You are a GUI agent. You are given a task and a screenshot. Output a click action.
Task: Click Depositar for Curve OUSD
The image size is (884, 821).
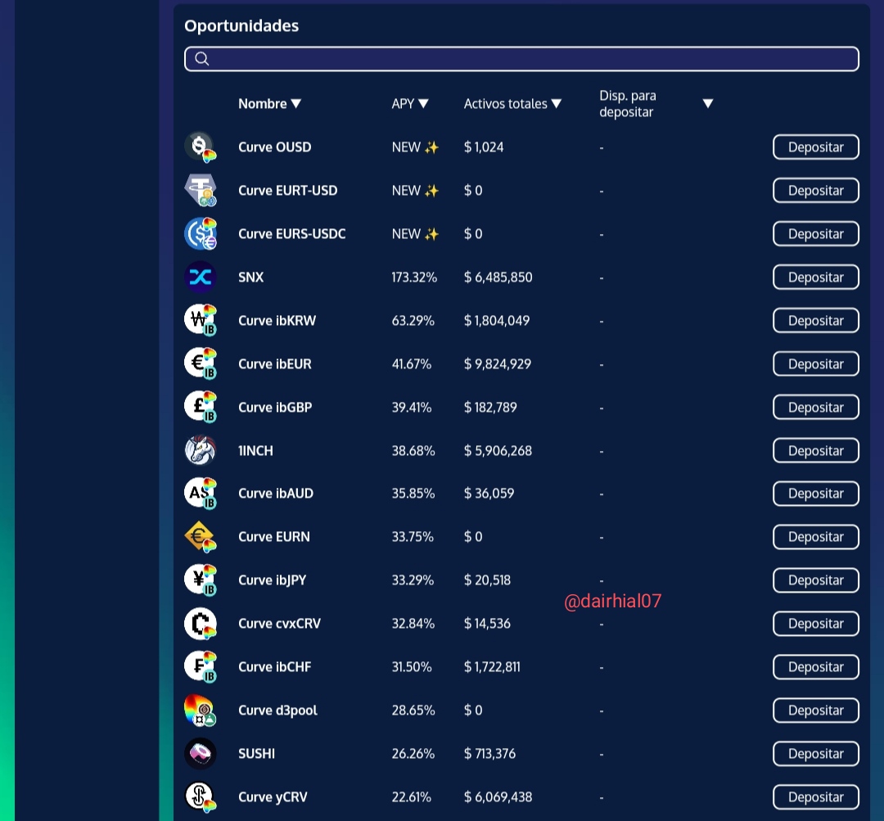click(816, 147)
